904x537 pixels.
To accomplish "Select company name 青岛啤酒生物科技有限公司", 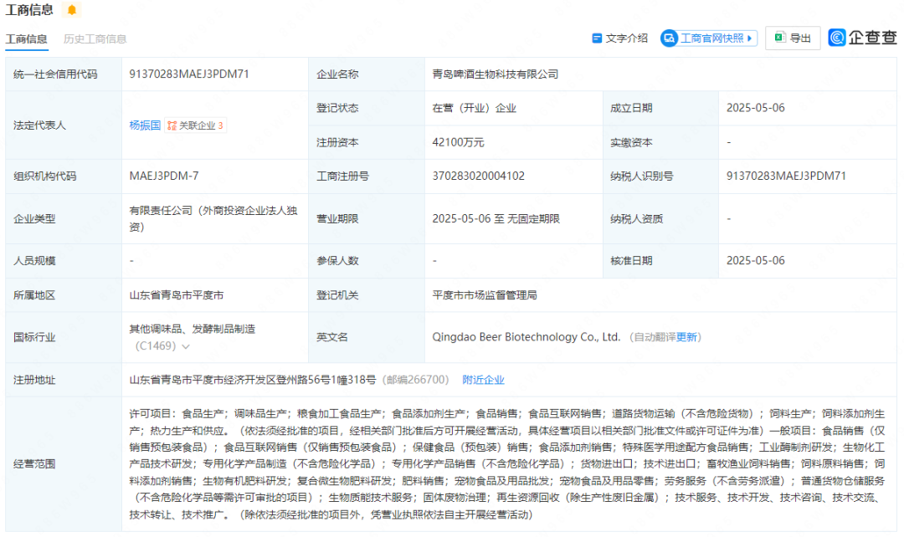I will [x=496, y=74].
